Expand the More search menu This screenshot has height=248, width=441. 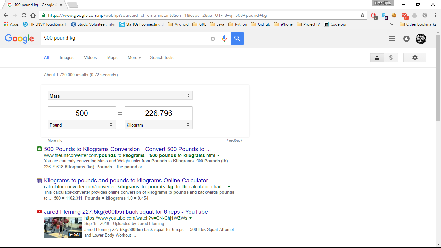134,57
